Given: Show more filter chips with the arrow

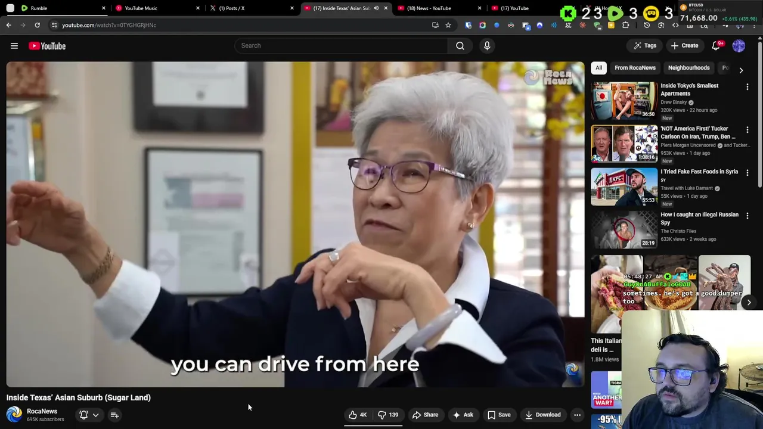Looking at the screenshot, I should click(x=741, y=70).
